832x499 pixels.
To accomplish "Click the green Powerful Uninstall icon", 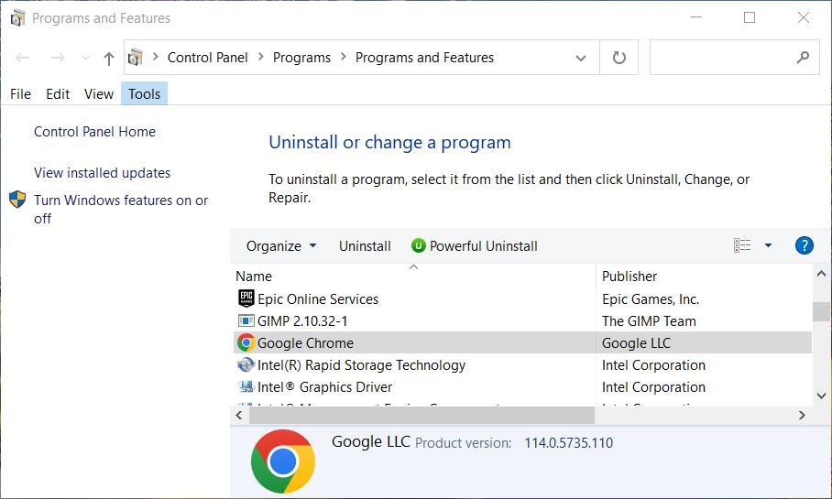I will coord(419,245).
